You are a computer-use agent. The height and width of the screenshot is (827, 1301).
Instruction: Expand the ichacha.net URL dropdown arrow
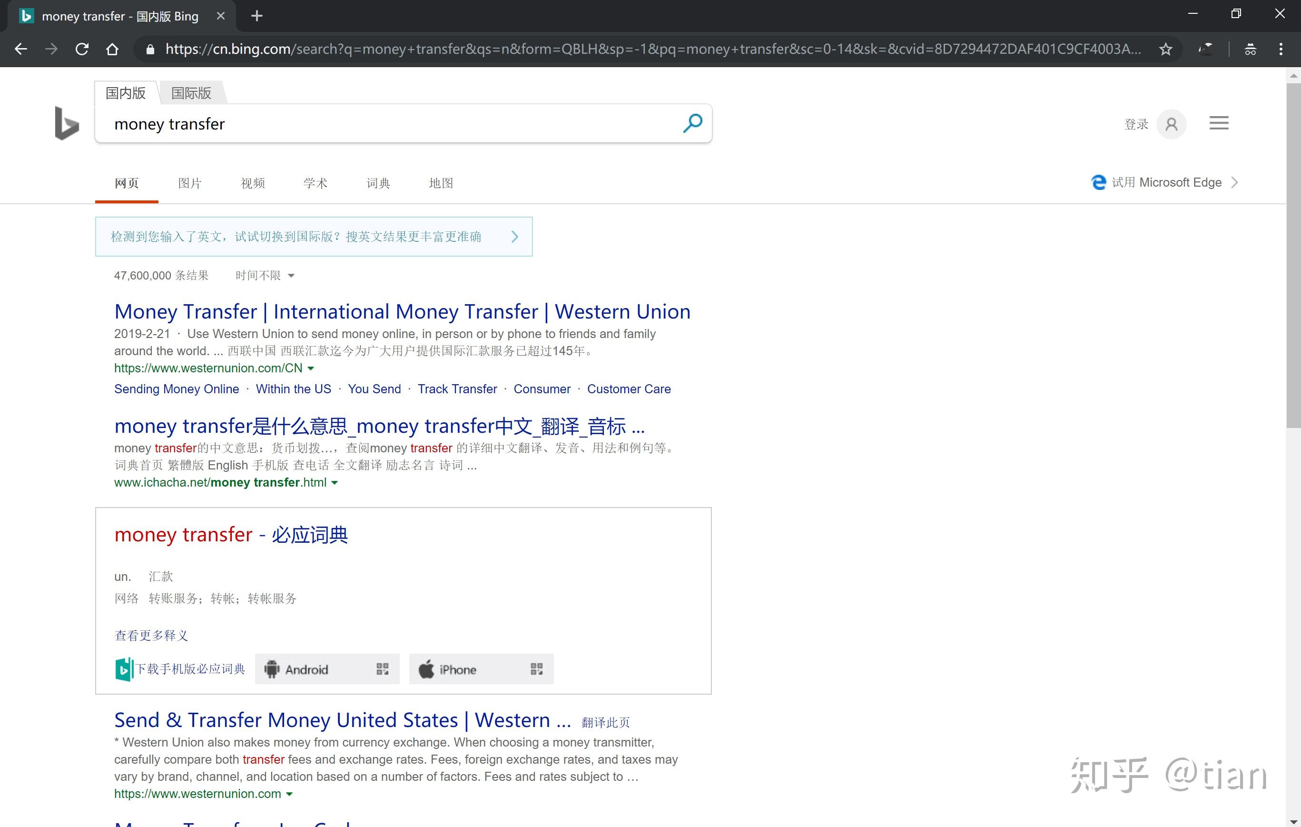[x=335, y=483]
